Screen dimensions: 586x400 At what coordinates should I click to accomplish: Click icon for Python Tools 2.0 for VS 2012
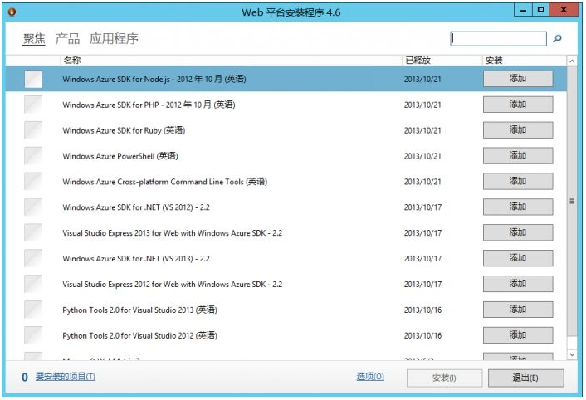[x=33, y=335]
